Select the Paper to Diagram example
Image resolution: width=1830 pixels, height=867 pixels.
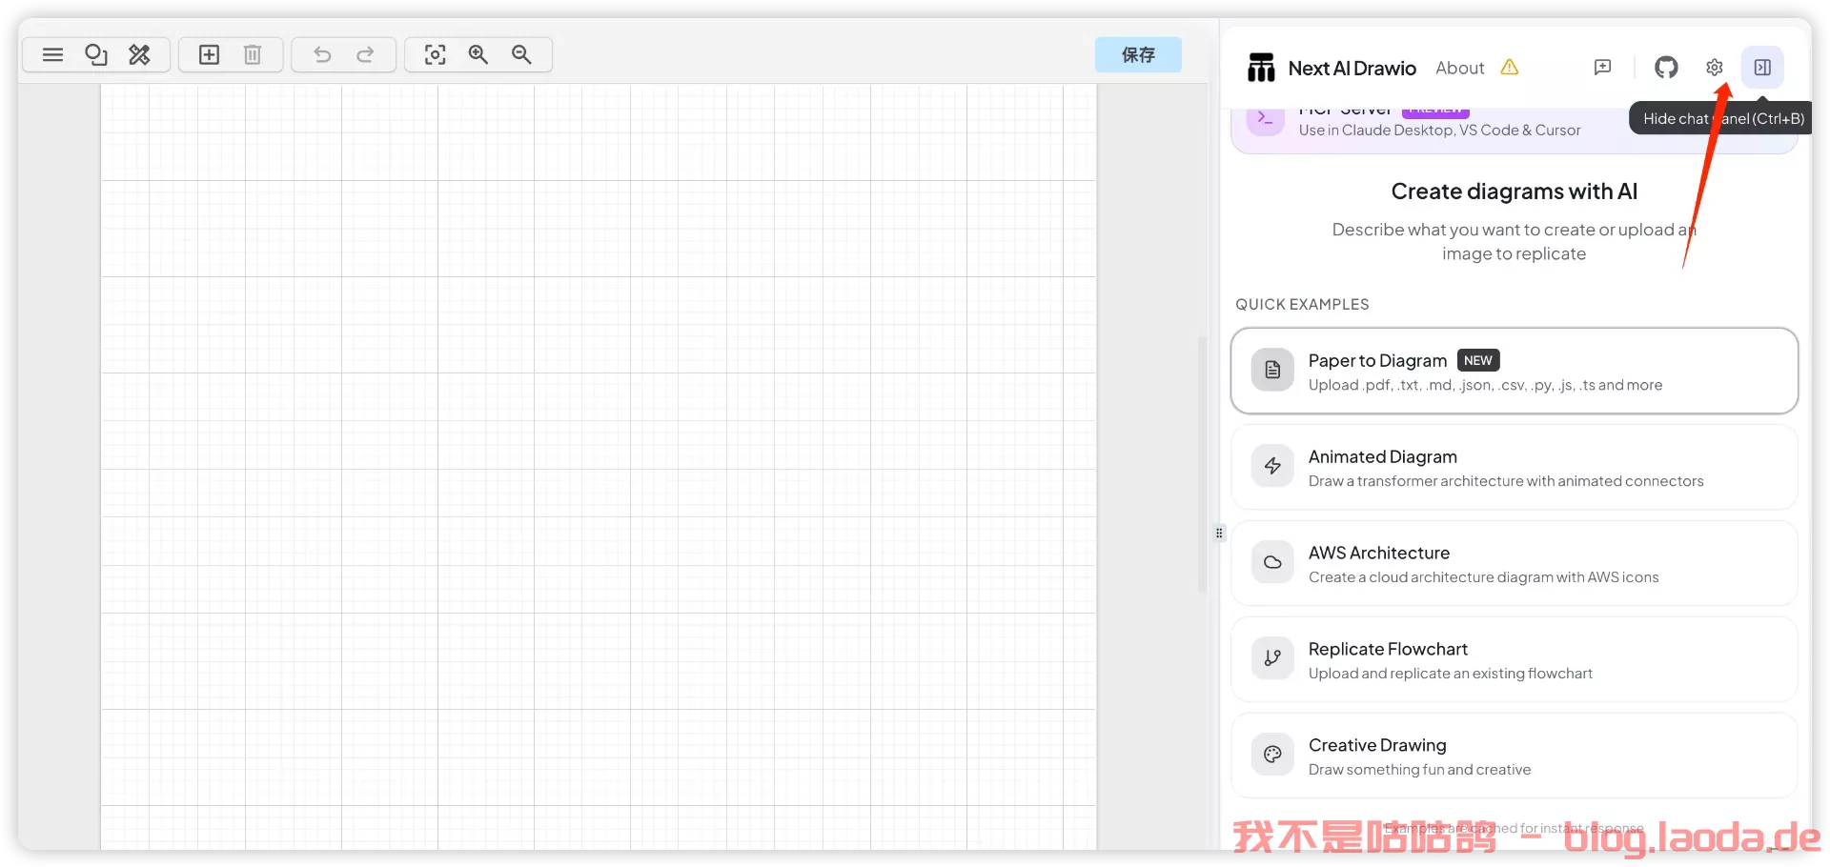[x=1514, y=372]
